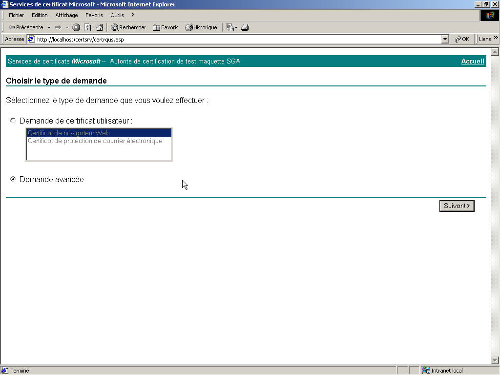This screenshot has height=375, width=500.
Task: Click the Mail toolbar icon
Action: point(231,27)
